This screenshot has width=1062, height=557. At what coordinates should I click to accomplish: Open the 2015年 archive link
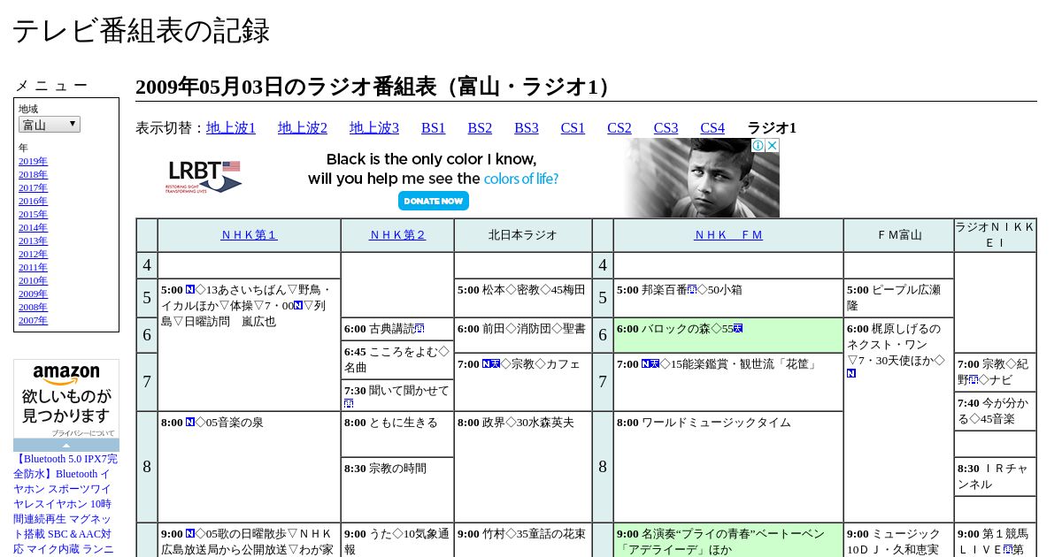point(33,214)
